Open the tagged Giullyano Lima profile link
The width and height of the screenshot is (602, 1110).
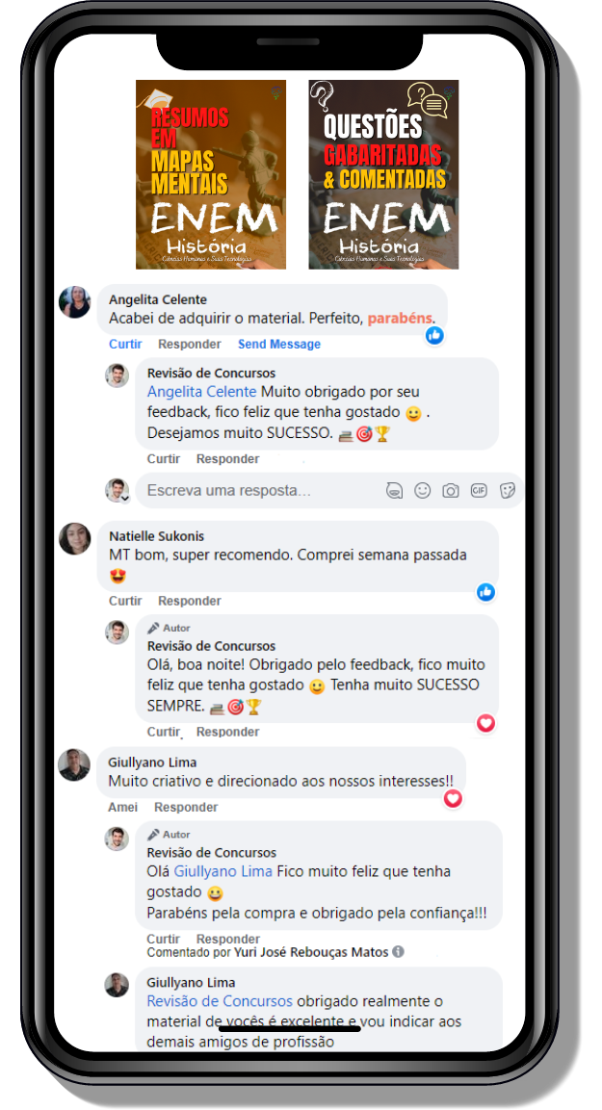pos(223,871)
